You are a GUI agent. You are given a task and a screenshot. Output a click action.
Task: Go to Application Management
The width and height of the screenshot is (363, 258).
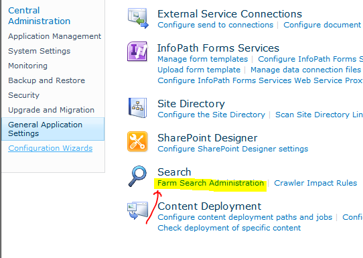coord(55,36)
